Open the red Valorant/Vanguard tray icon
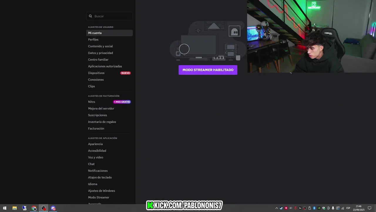Image resolution: width=376 pixels, height=212 pixels. pos(296,208)
